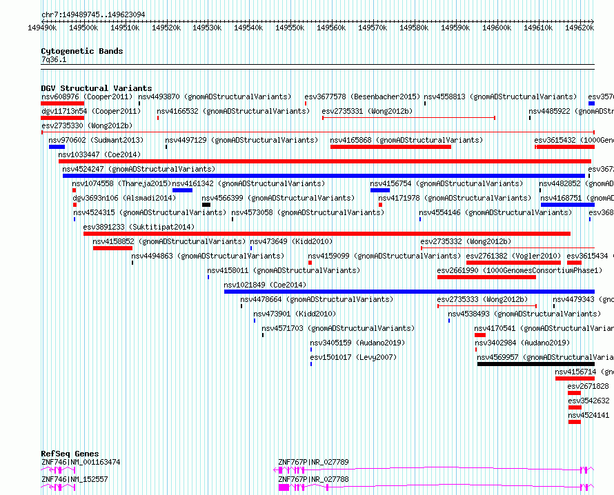Click the esv2671828 variant label
This screenshot has height=495, width=614.
click(588, 386)
